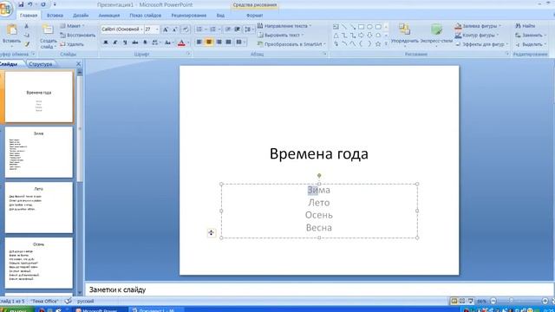Copy selection with the copy icon
Viewport: 555px width, 312px height.
[x=27, y=35]
